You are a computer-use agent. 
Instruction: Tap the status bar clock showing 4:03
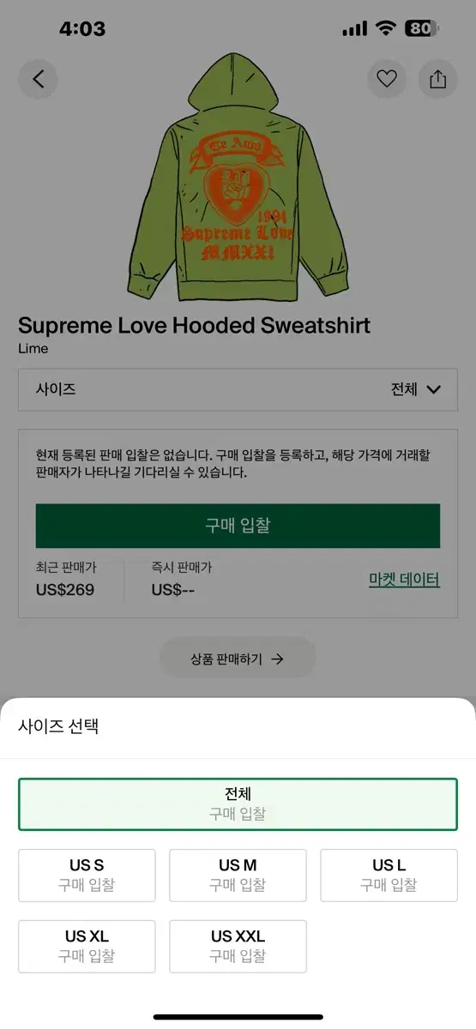coord(82,28)
